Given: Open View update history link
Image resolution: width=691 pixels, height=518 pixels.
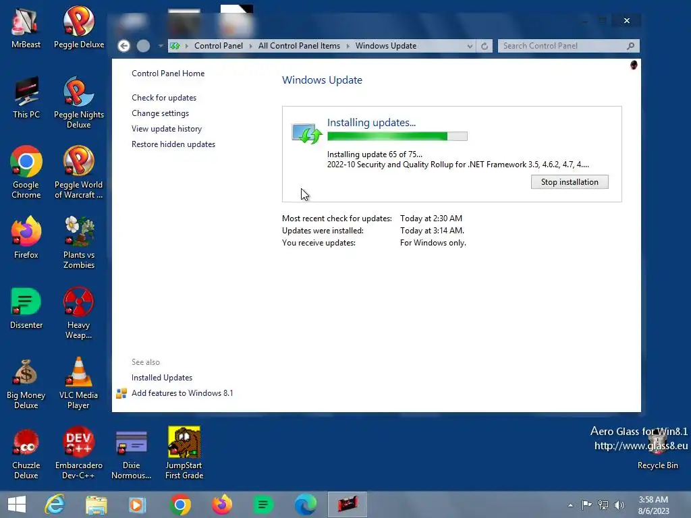Looking at the screenshot, I should pyautogui.click(x=167, y=129).
